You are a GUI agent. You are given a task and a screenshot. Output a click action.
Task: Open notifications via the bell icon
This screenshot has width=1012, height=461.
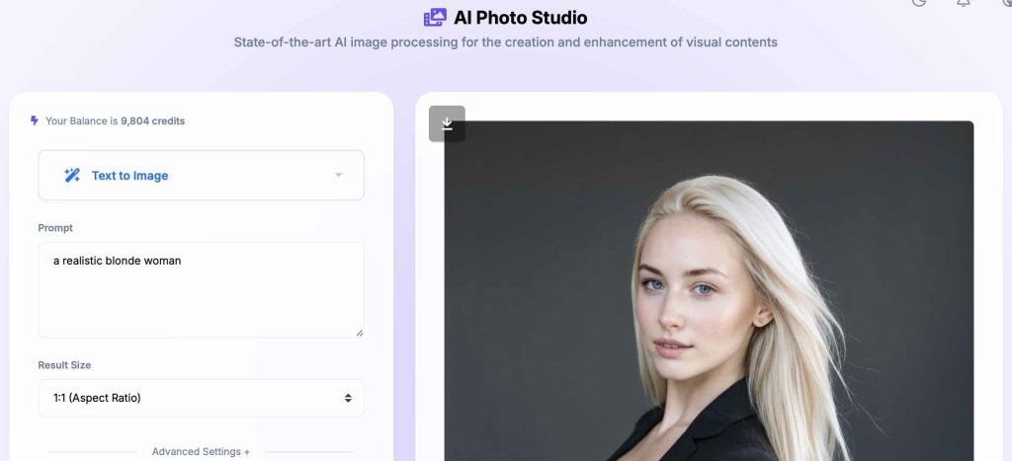(964, 3)
